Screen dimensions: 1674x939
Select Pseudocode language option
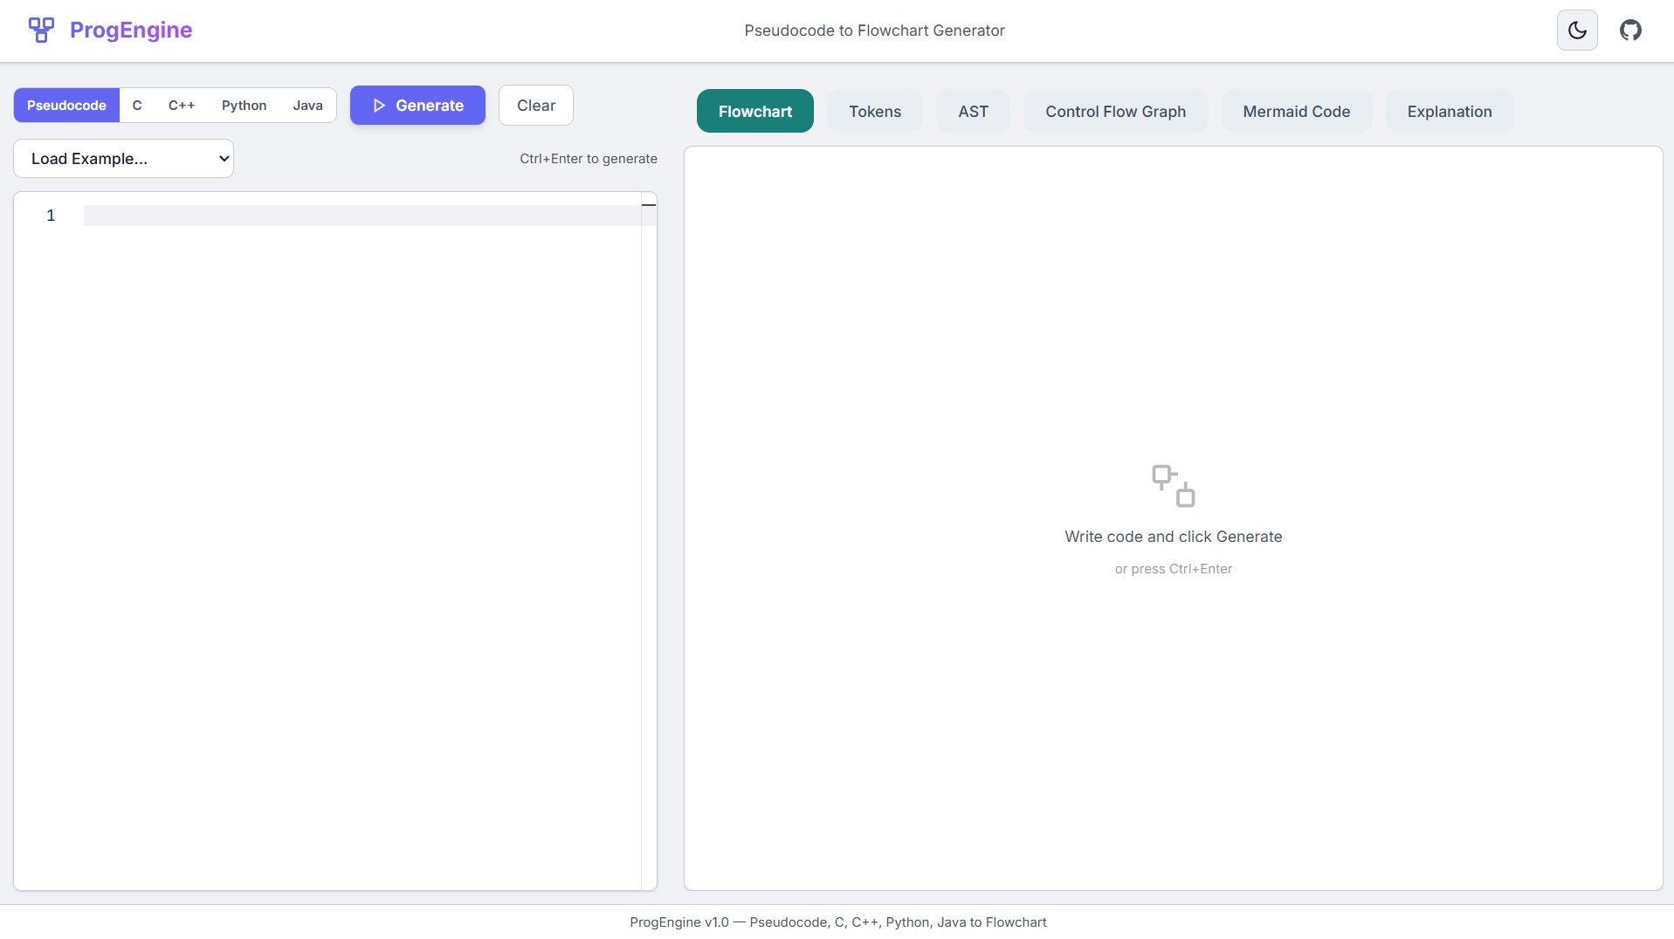click(x=66, y=106)
